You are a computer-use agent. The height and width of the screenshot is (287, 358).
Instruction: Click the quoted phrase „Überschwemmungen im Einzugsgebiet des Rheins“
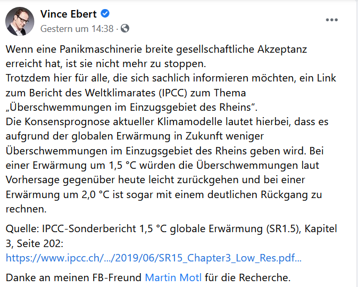click(x=131, y=108)
